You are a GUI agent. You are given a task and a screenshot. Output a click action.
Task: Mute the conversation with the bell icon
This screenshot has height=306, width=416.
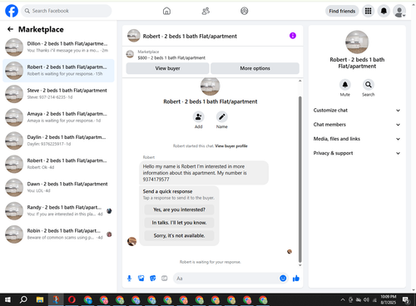point(345,85)
